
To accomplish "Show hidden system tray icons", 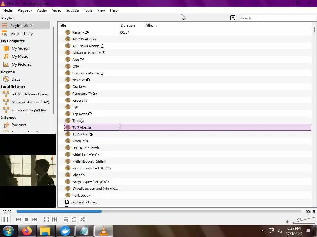I will tap(262, 231).
